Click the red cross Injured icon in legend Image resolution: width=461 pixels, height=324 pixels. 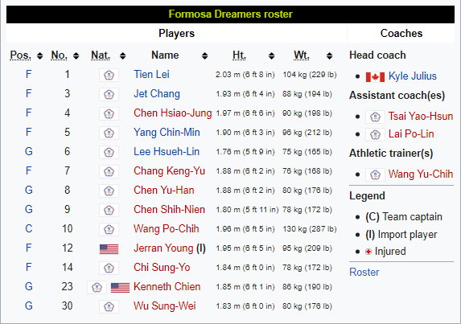[x=368, y=252]
